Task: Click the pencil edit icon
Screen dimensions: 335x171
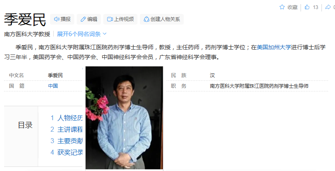Action: coord(83,19)
